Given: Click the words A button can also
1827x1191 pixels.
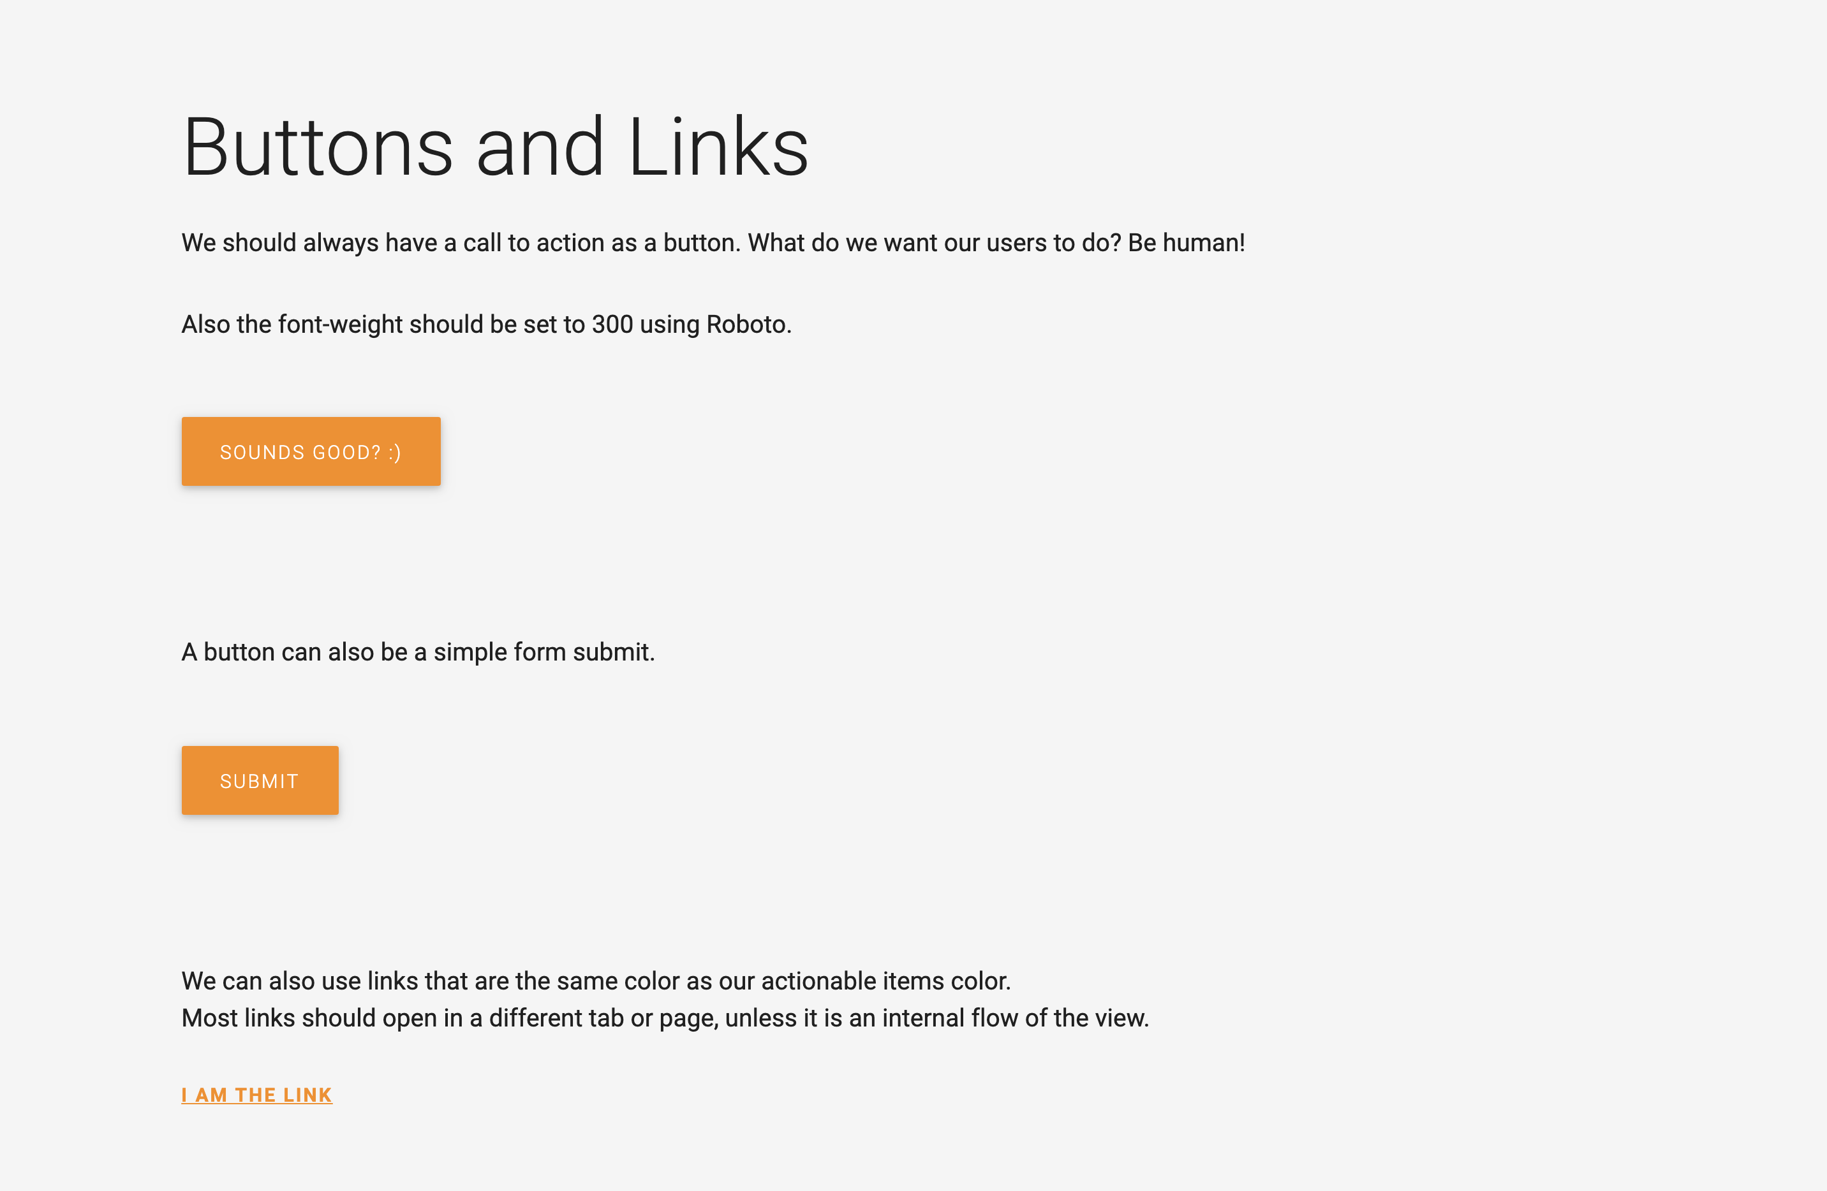Looking at the screenshot, I should point(278,652).
